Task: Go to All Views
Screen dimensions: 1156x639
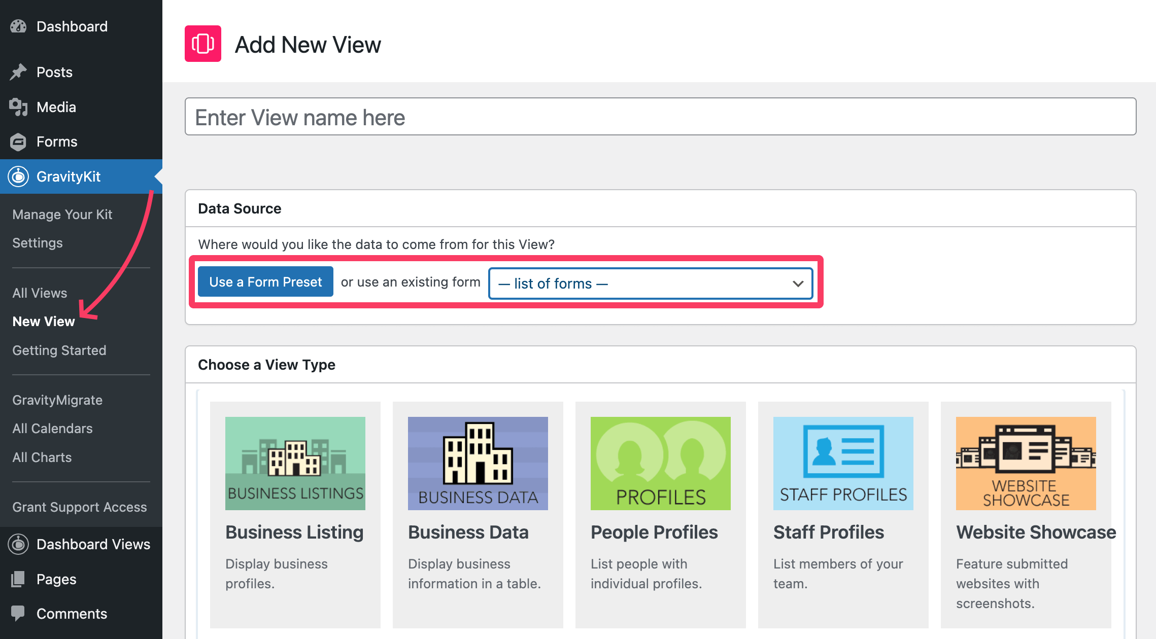Action: [40, 293]
